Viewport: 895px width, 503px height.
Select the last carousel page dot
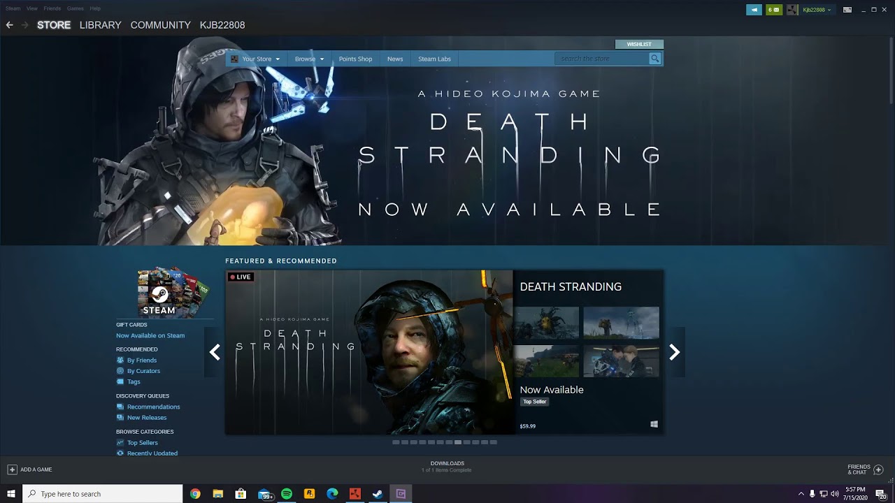pos(493,442)
